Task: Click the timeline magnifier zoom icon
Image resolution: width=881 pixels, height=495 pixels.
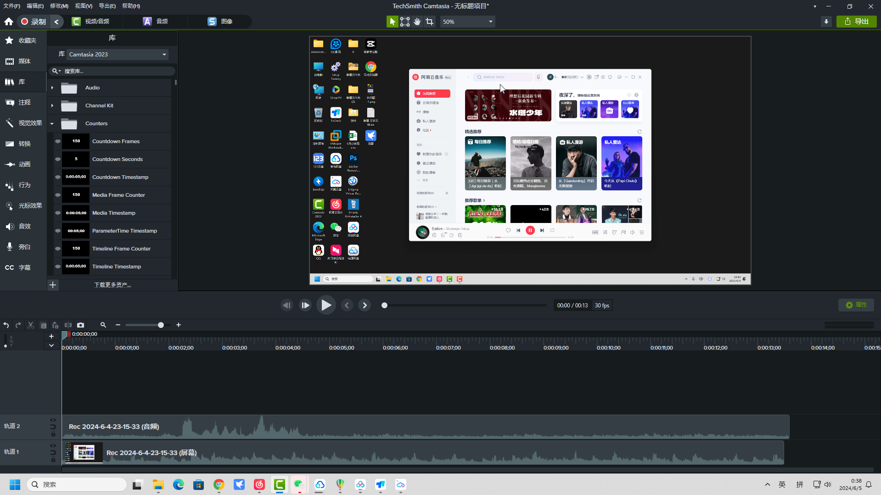Action: [103, 325]
